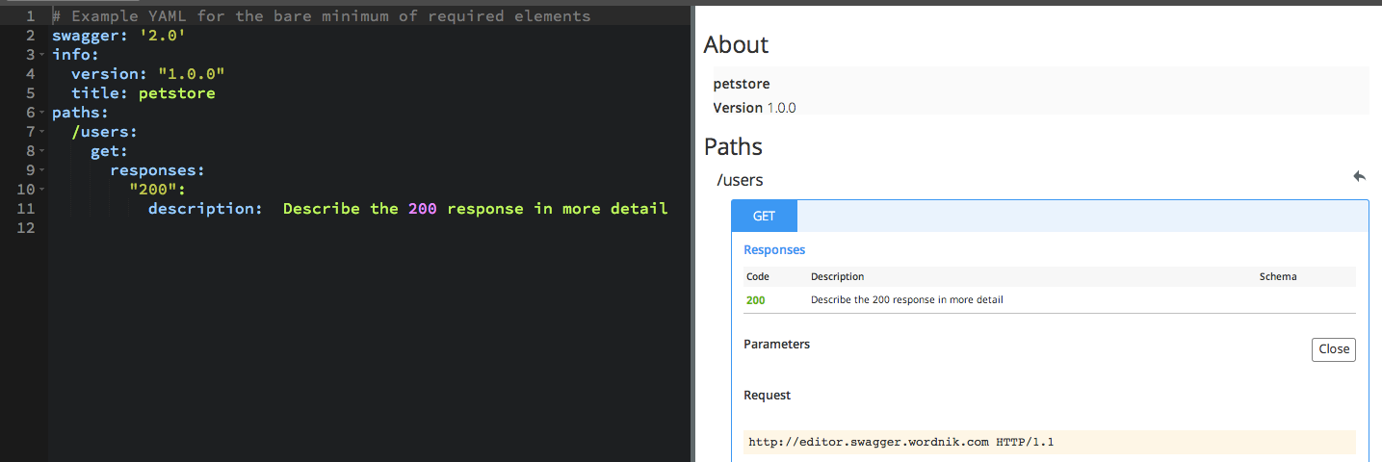1382x462 pixels.
Task: Click the Parameters heading
Action: 776,344
